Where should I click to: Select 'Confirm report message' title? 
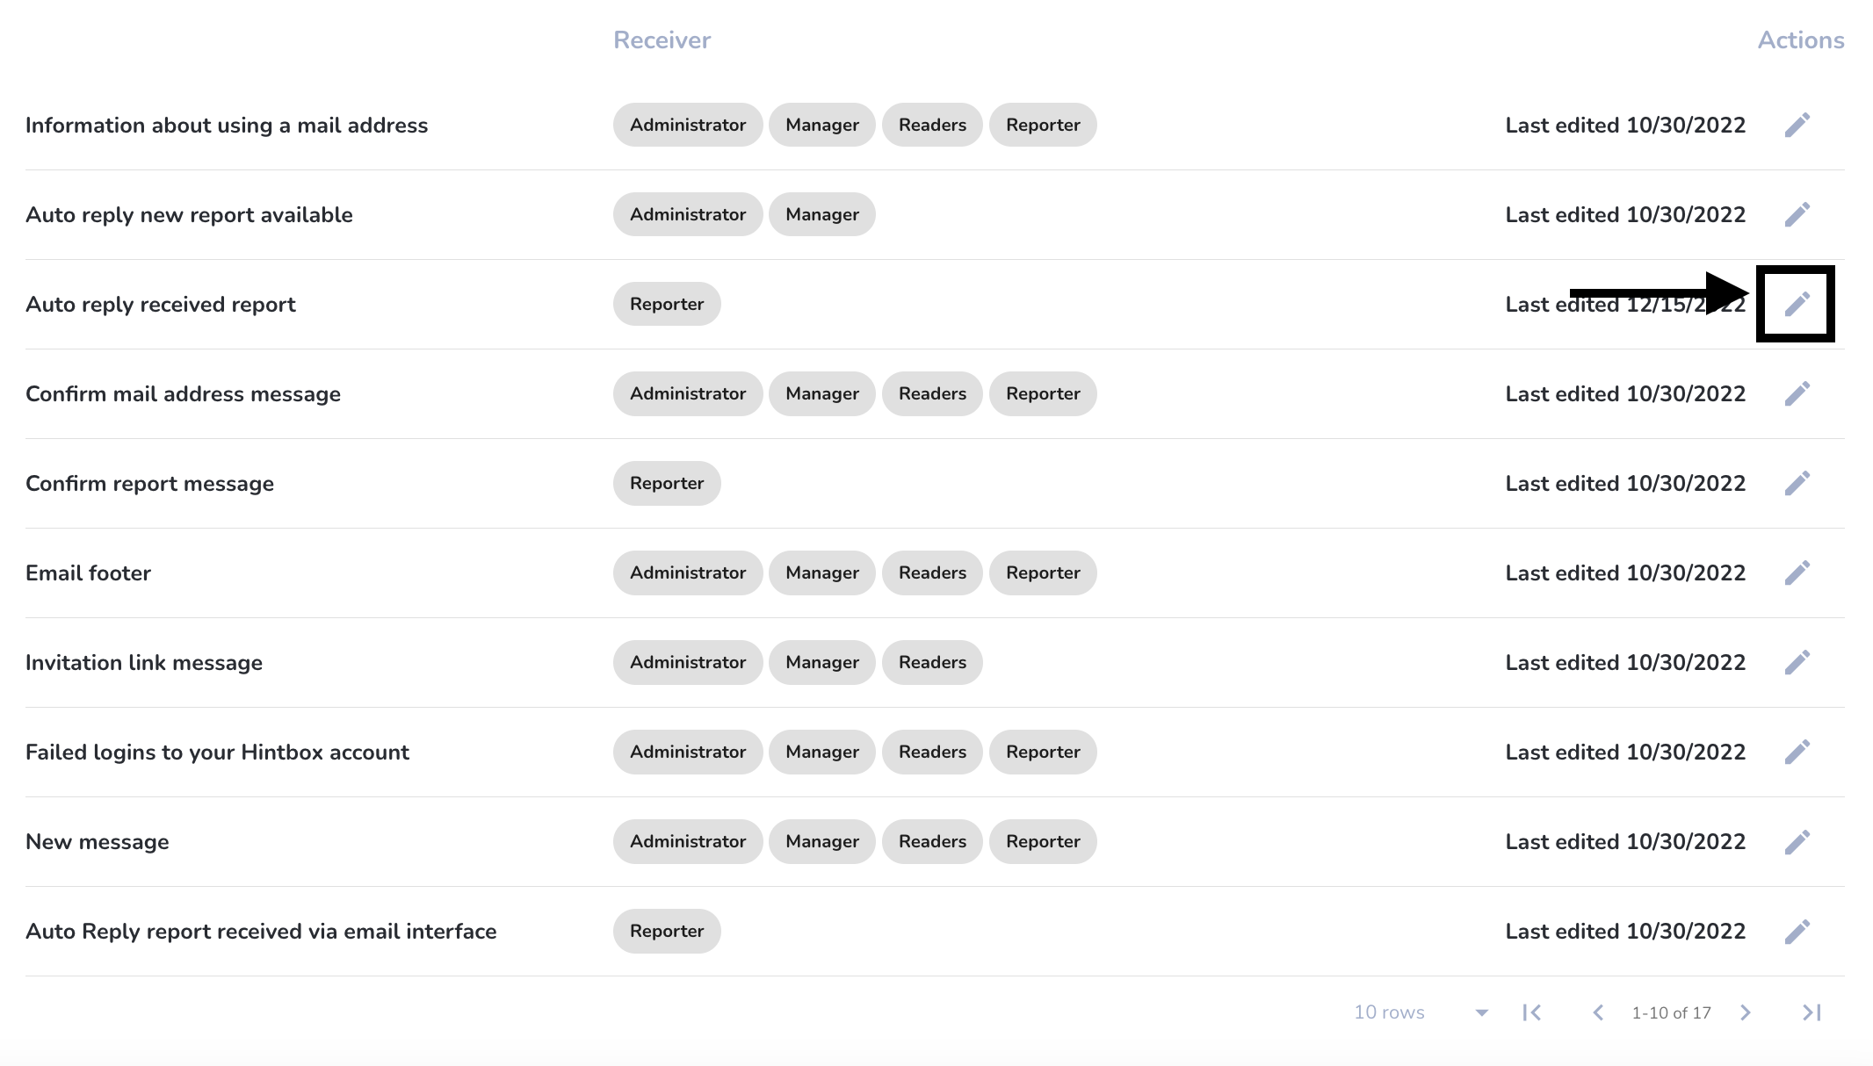coord(149,484)
